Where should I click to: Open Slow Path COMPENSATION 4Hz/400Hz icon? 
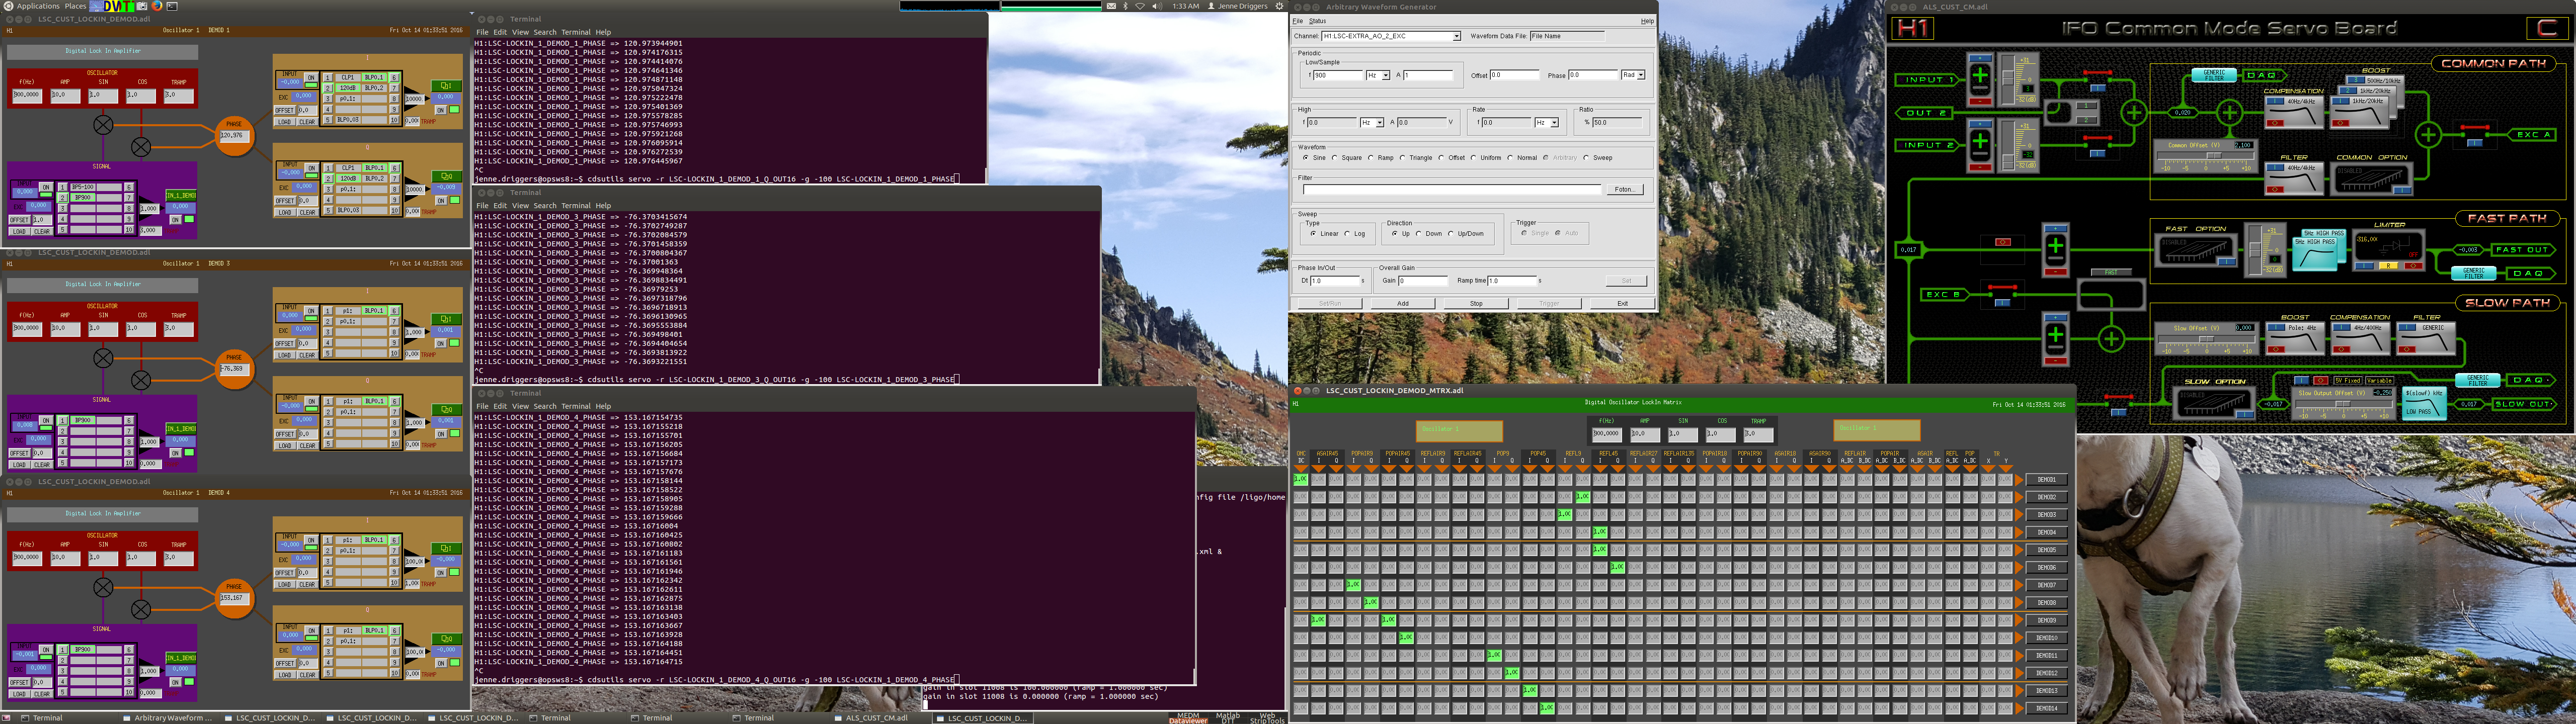[2360, 338]
